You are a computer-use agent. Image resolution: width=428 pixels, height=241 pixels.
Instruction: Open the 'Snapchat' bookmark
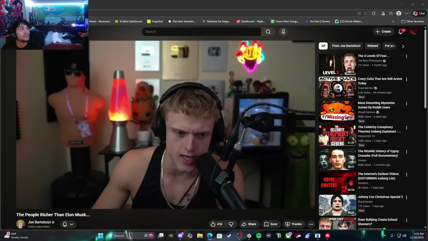point(155,21)
